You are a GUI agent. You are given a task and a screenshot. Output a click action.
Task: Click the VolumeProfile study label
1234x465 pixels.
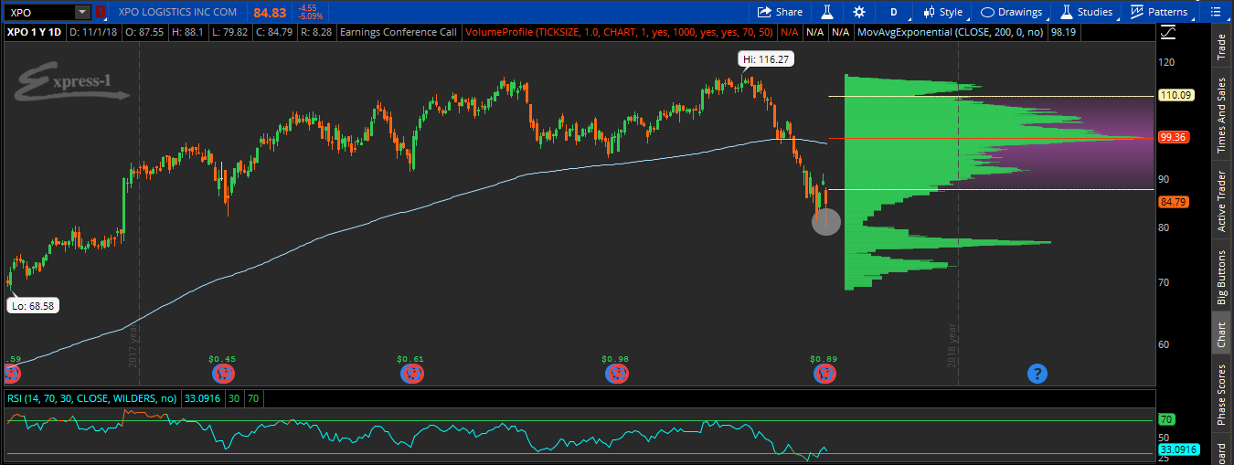click(x=621, y=32)
